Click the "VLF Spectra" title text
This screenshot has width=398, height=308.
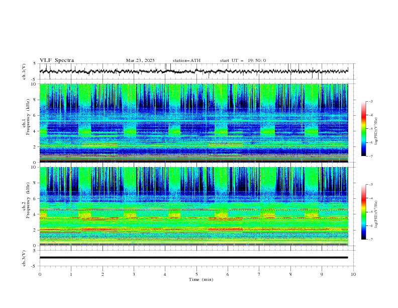tap(57, 60)
